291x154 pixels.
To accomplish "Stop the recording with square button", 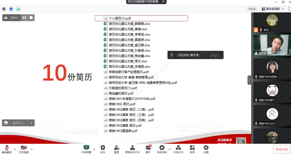I will 31,18.
